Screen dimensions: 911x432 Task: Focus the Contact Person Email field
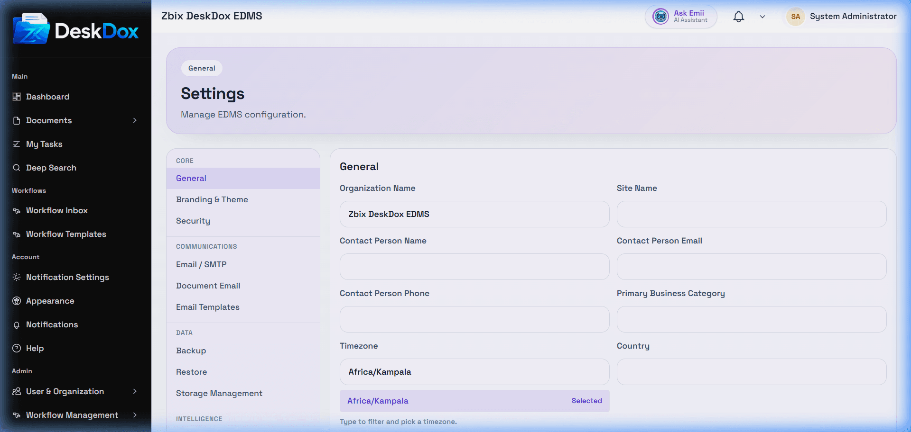[752, 267]
